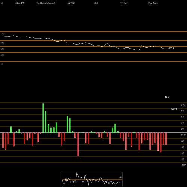Click the MR axis label '60'
This screenshot has width=187, height=187.
[183, 117]
